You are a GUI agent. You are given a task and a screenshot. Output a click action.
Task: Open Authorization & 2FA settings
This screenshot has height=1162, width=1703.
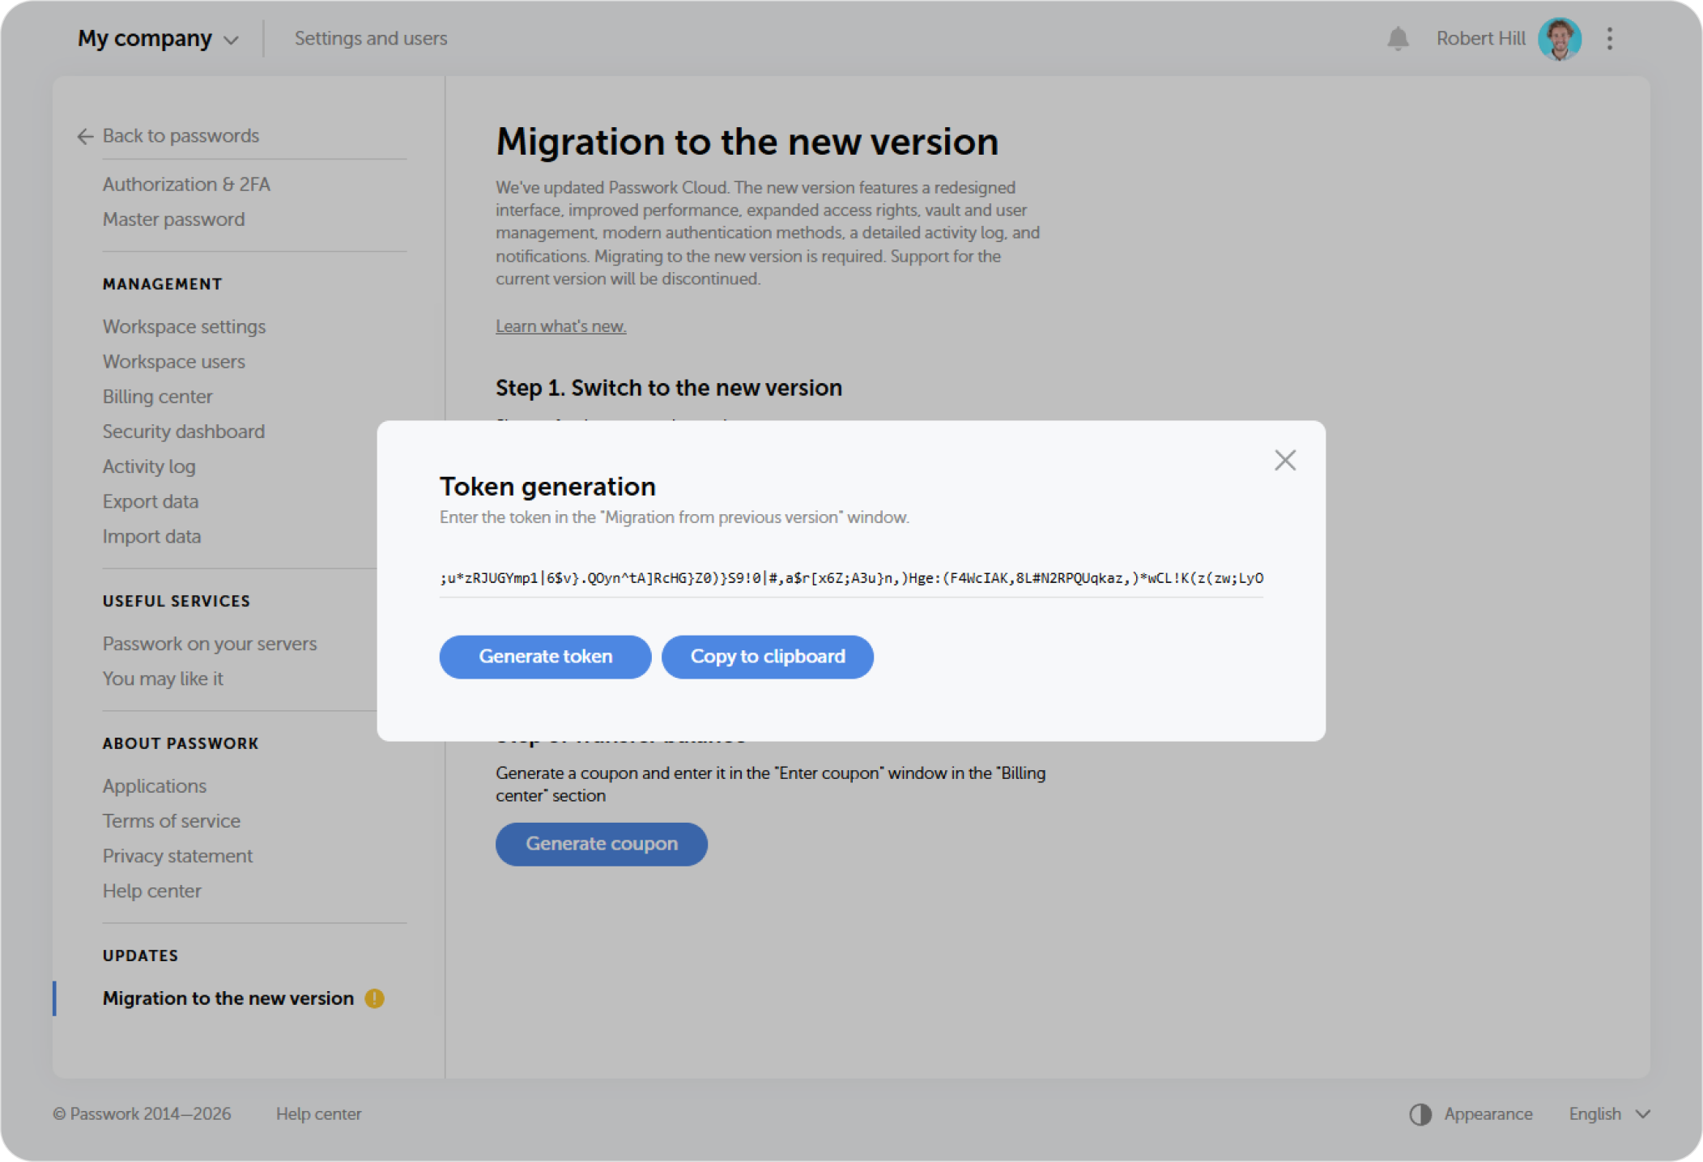[186, 184]
